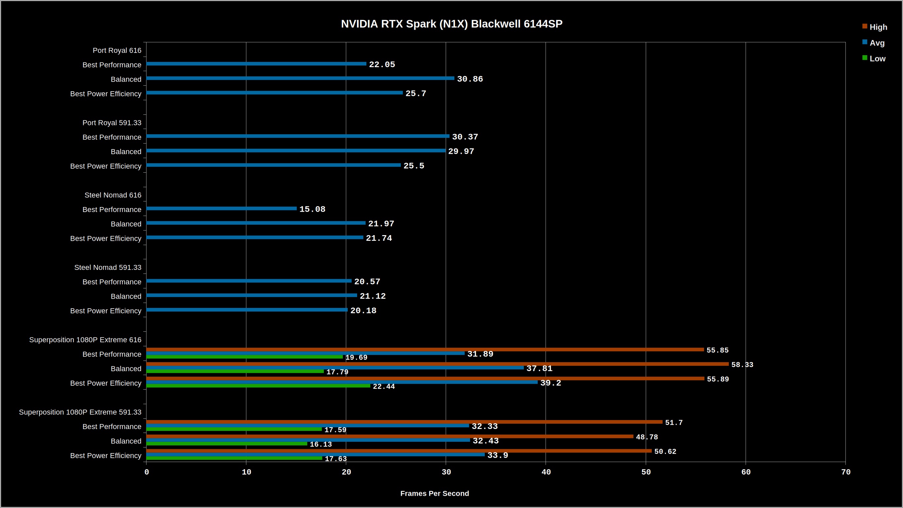
Task: Click the x-axis tick label "50"
Action: [646, 472]
